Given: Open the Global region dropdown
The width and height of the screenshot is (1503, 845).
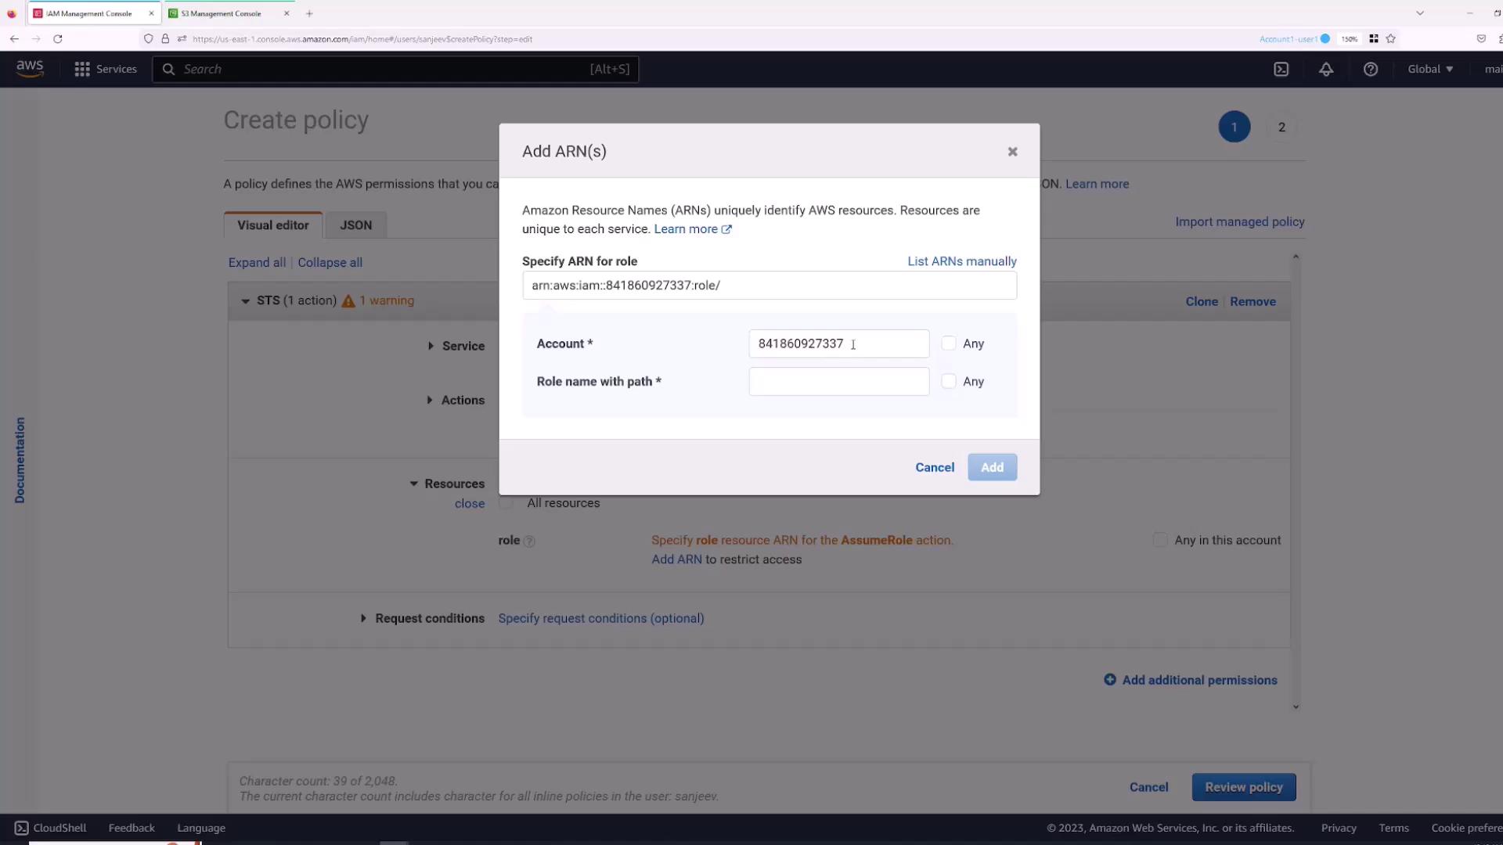Looking at the screenshot, I should [1430, 70].
